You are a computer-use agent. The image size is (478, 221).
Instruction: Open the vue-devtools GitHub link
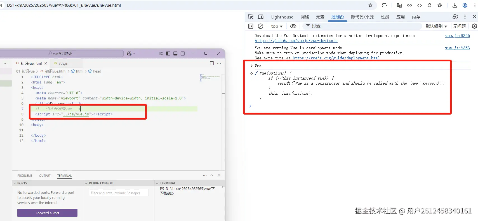[296, 41]
